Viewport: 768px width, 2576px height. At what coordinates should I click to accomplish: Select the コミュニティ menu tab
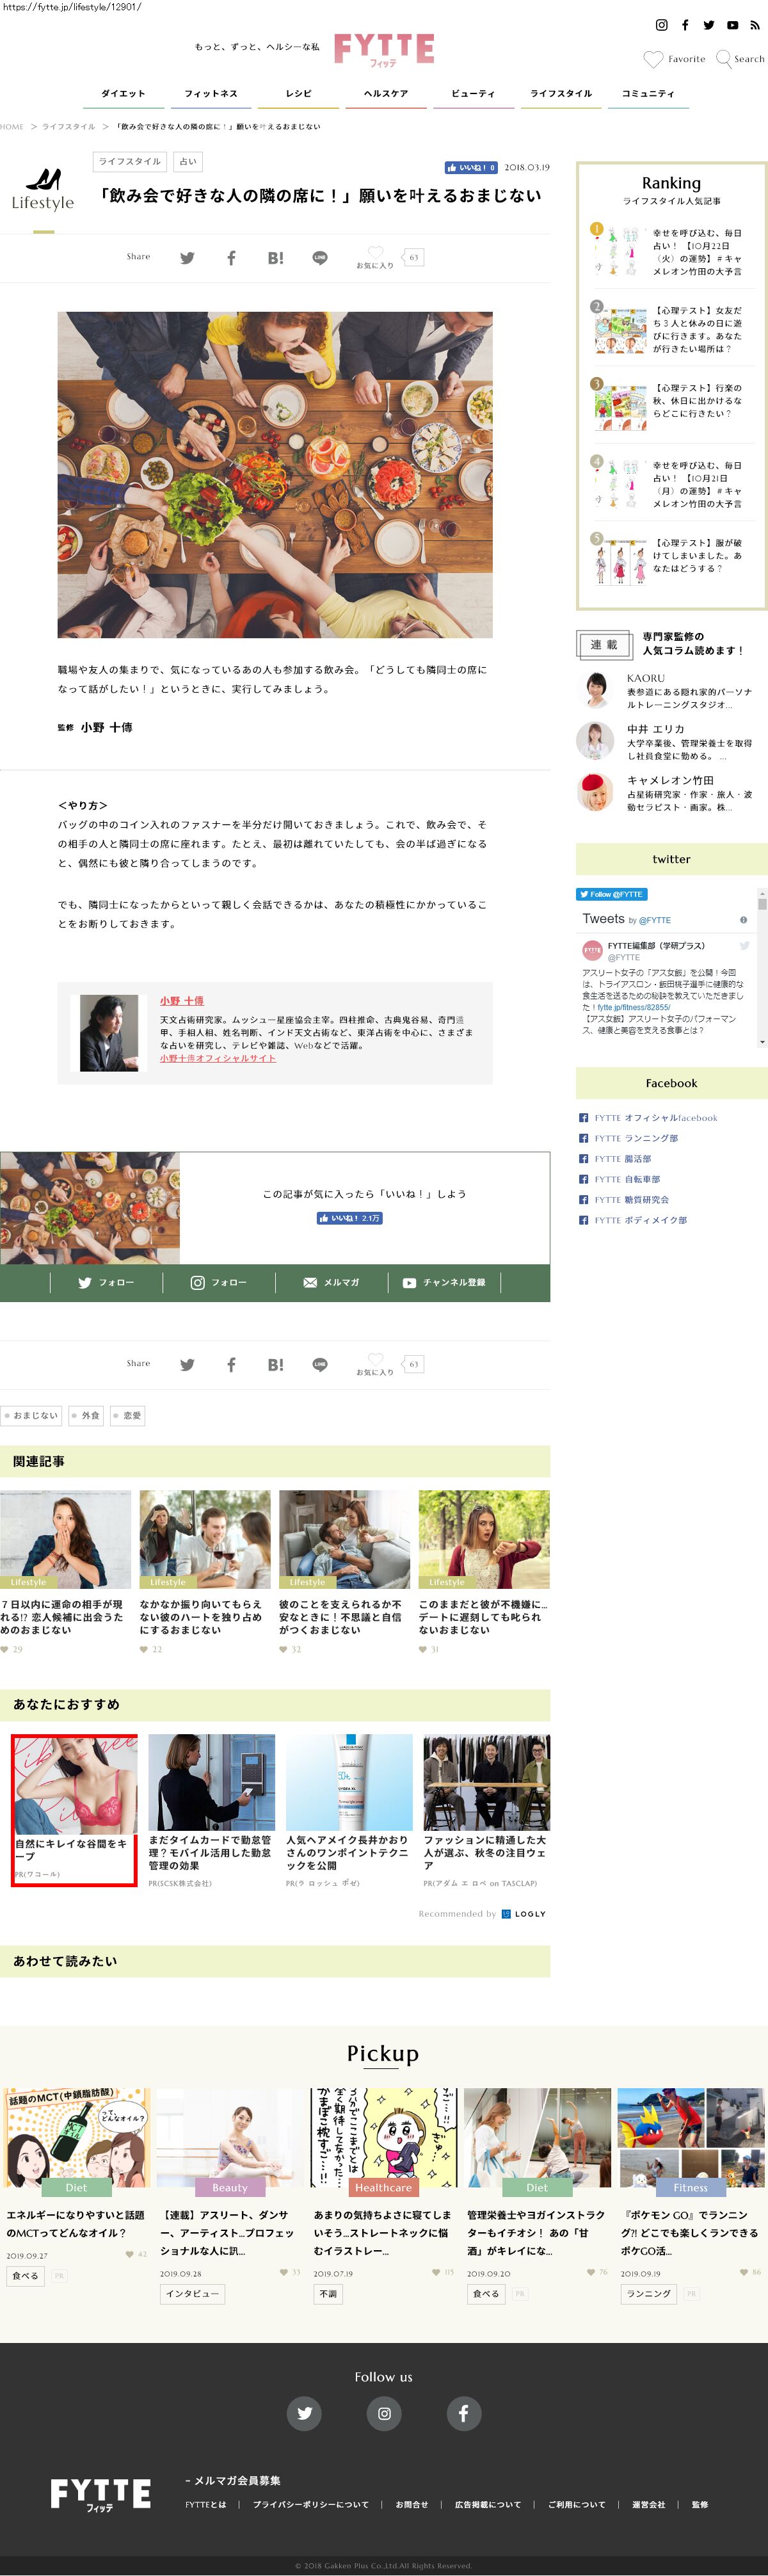tap(648, 94)
